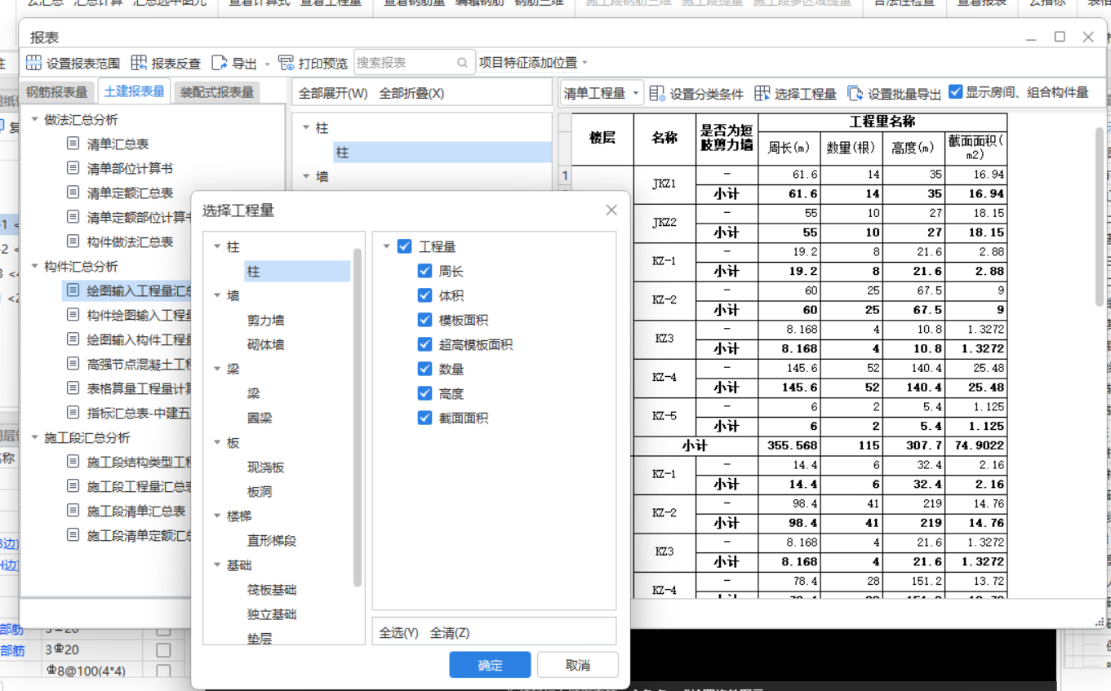Select the 构件做法汇总表 report icon
1111x691 pixels.
pos(73,241)
